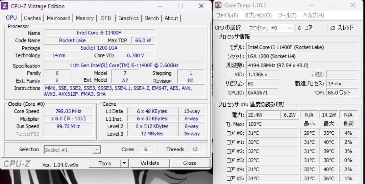The image size is (365, 184).
Task: Click the 65.0 W Max TDP value
Action: pyautogui.click(x=143, y=41)
